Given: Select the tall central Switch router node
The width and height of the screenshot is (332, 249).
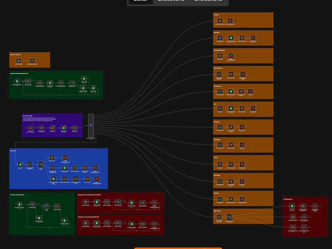Looking at the screenshot, I should click(91, 125).
